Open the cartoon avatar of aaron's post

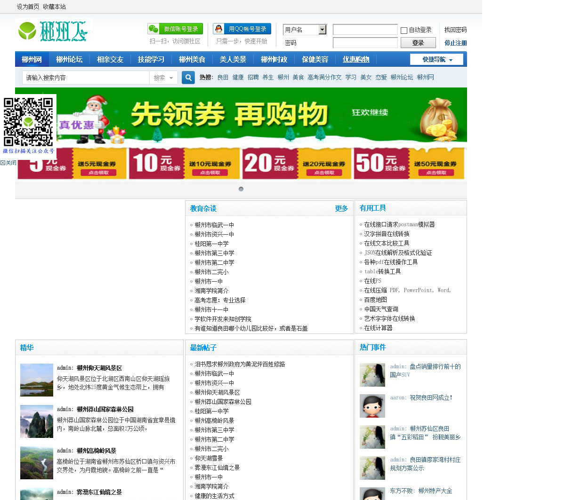(x=372, y=405)
